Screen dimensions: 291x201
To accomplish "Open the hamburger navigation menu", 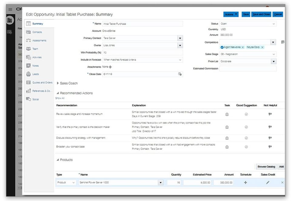I will click(10, 9).
